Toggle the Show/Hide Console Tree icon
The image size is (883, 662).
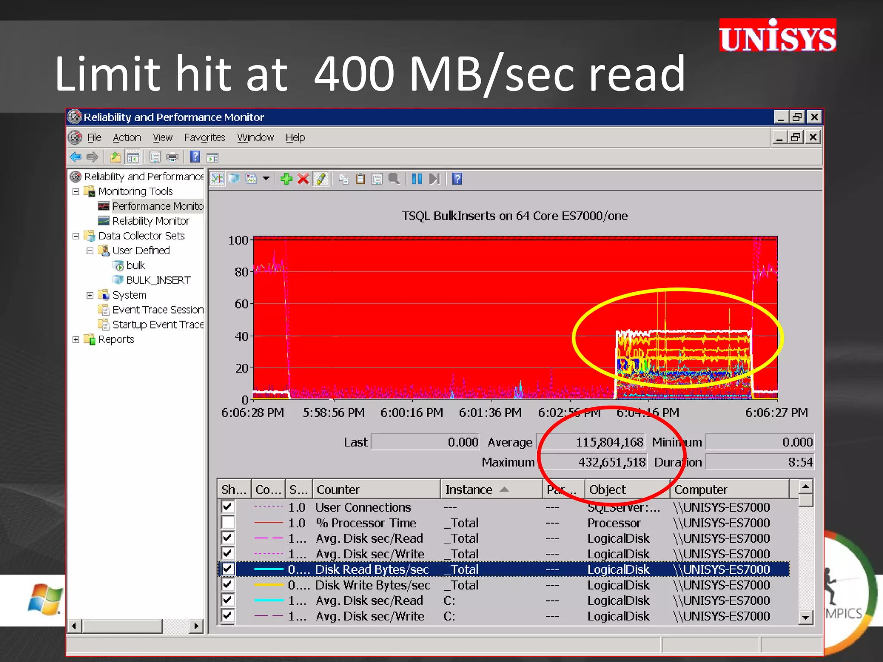(x=133, y=157)
